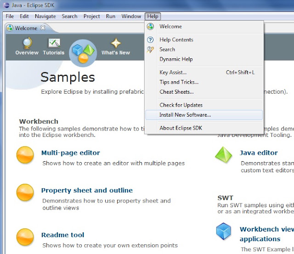
Task: Click the Ctrl+Shift+L shortcut text
Action: (x=240, y=73)
